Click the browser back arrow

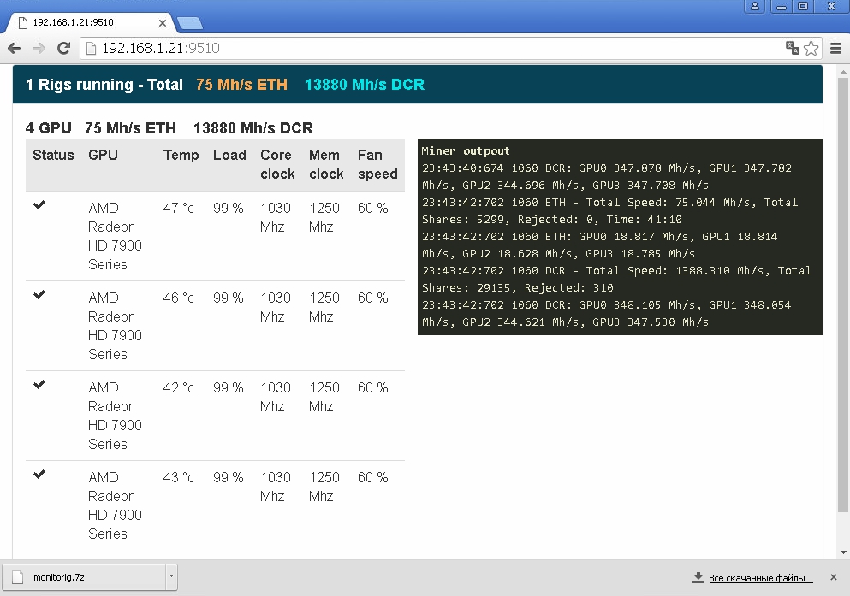coord(14,48)
